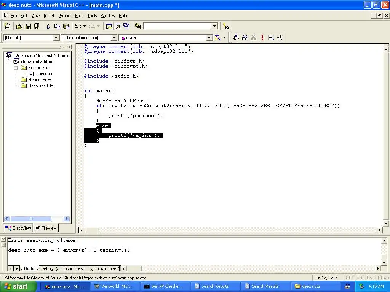Click the Find text input field
This screenshot has height=292, width=390.
(x=177, y=26)
